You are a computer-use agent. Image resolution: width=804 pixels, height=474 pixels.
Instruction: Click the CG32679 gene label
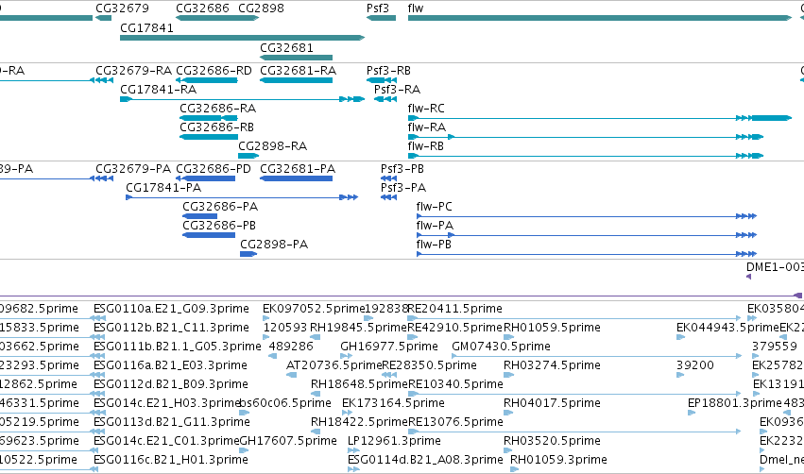(x=122, y=8)
